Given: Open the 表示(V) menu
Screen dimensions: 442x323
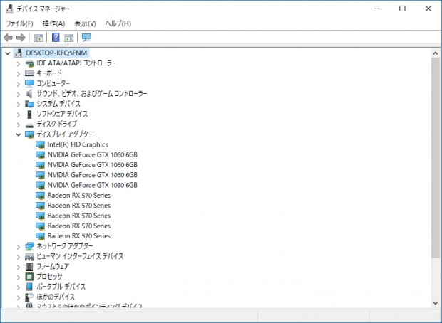Looking at the screenshot, I should point(85,23).
